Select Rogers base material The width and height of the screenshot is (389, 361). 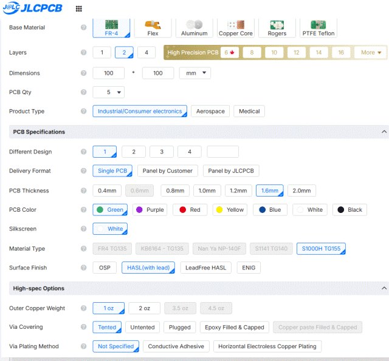pyautogui.click(x=277, y=28)
